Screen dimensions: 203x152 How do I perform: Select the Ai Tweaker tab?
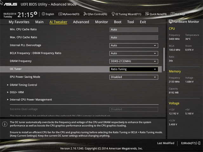(x=58, y=22)
